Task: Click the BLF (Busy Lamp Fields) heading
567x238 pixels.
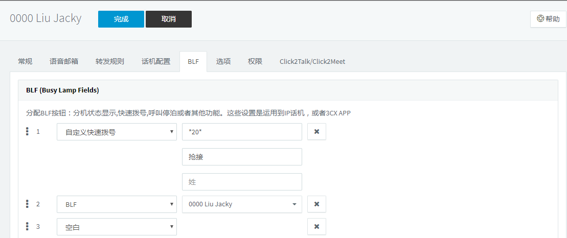Action: (62, 90)
